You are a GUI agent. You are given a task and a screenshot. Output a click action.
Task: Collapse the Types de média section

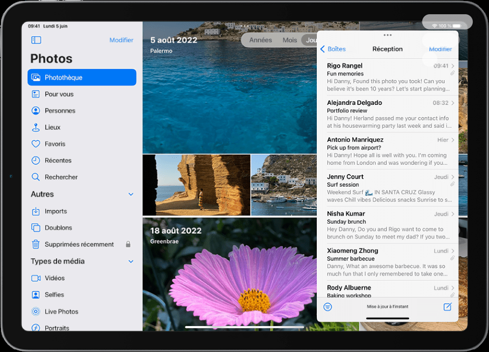[131, 261]
